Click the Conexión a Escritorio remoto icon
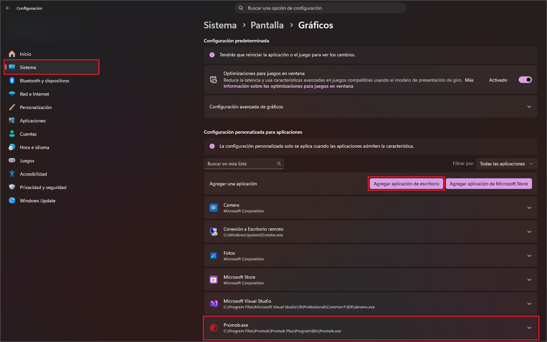Screen dimensions: 547x342 (214, 232)
